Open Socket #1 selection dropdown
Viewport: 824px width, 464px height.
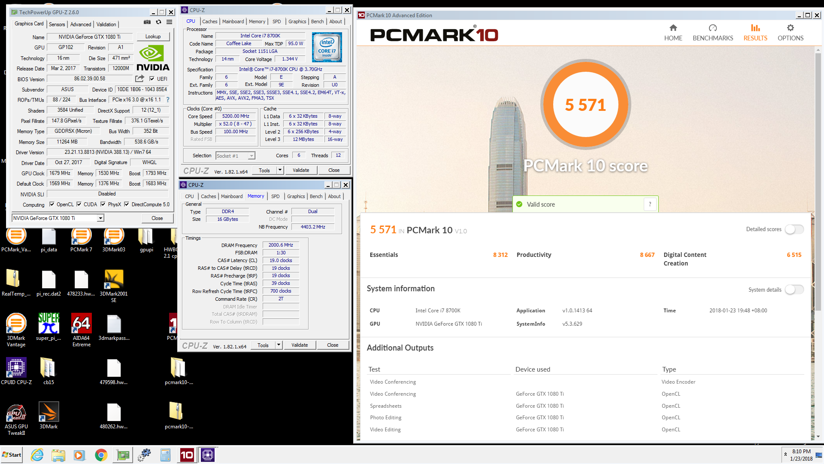(x=251, y=156)
